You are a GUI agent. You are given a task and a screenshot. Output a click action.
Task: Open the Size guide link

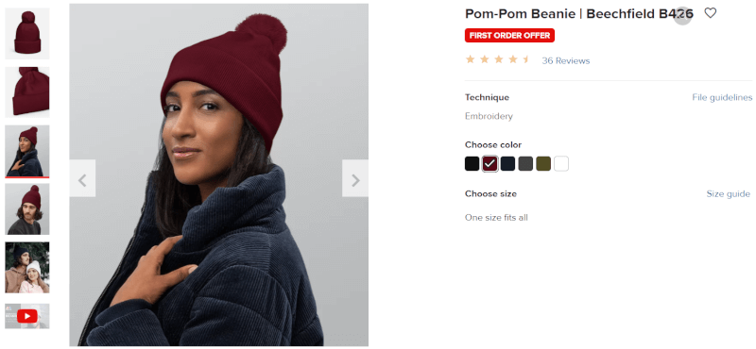(x=729, y=194)
